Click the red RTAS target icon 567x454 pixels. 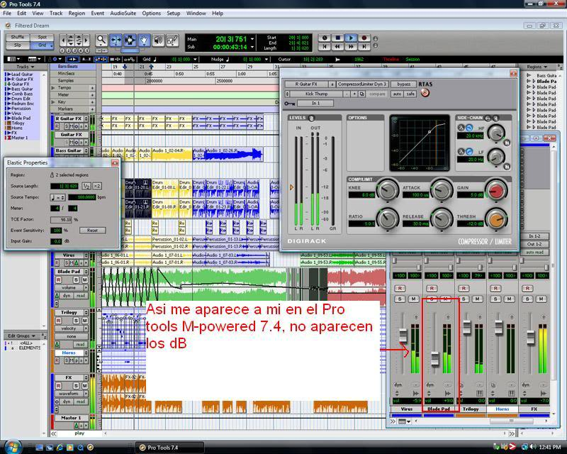tap(425, 93)
